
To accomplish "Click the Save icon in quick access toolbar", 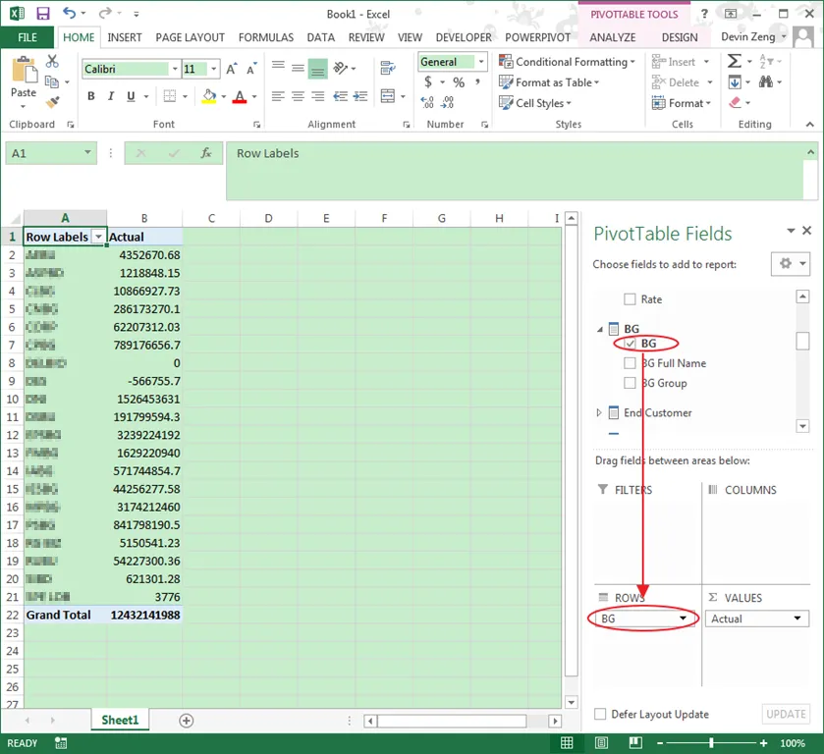I will tap(42, 14).
